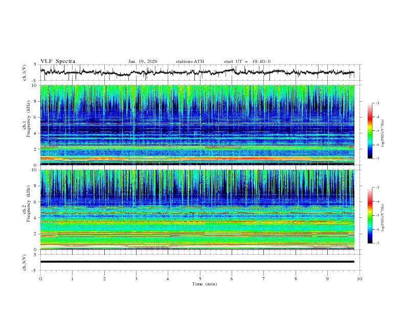Viewport: 405px width, 313px height.
Task: Click the time axis tick label "3"
Action: coord(136,279)
